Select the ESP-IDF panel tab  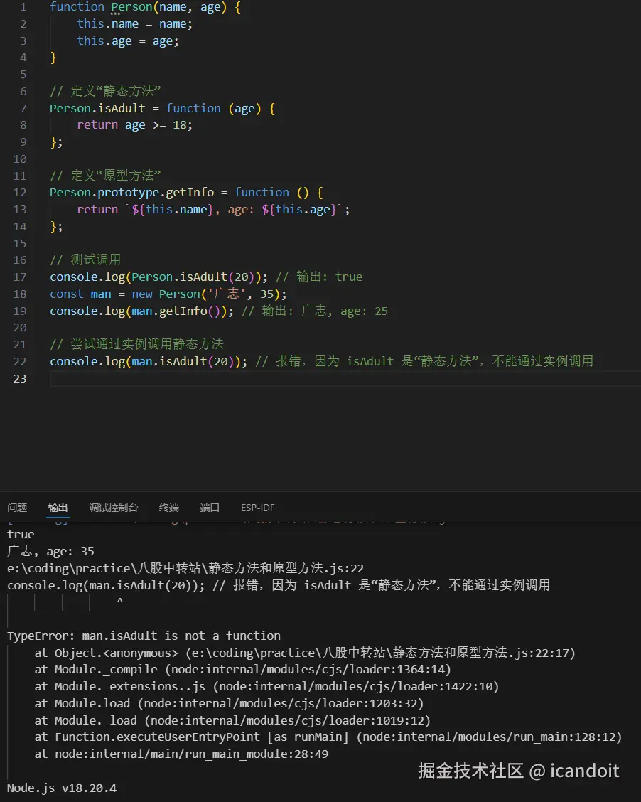point(258,508)
